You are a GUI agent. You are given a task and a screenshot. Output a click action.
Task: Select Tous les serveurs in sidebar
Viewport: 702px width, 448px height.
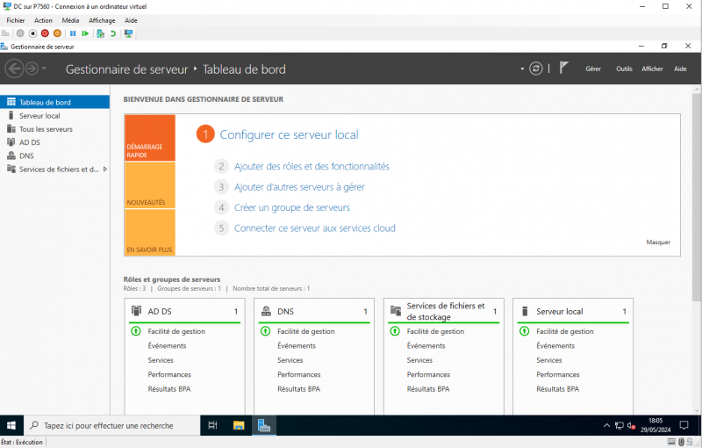click(54, 129)
